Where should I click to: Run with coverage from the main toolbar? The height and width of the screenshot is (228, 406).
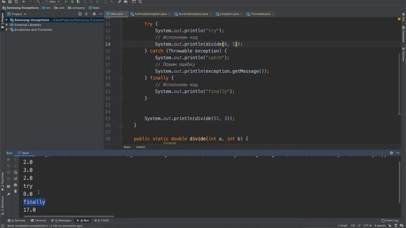click(x=79, y=2)
